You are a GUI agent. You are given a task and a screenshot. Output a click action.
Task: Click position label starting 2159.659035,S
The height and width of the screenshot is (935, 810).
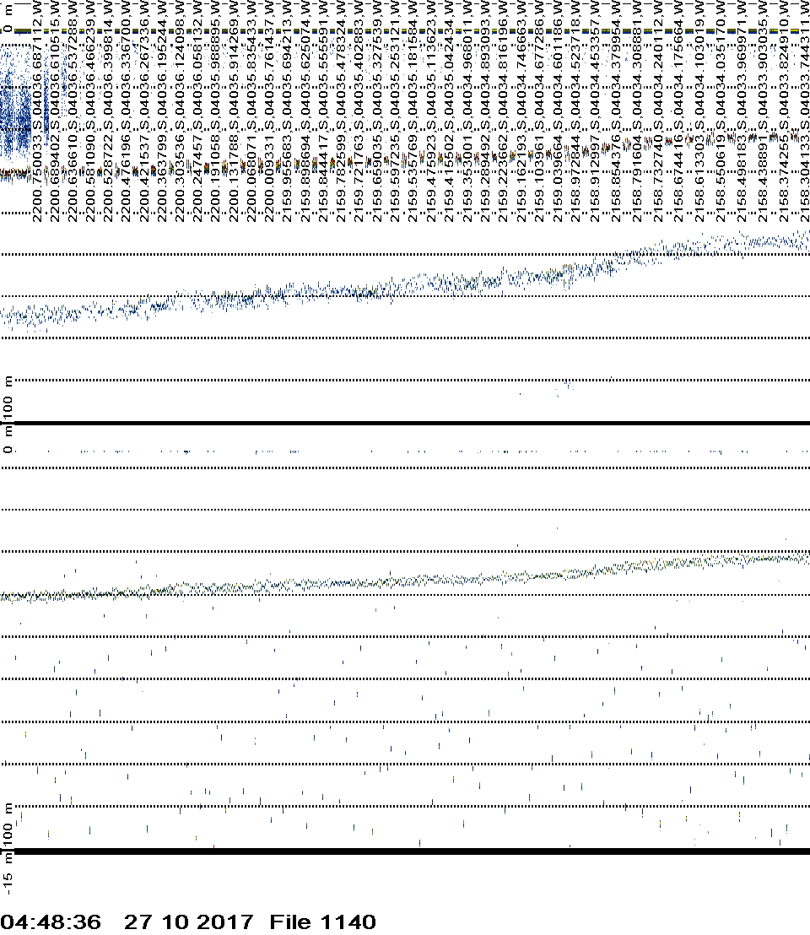376,111
